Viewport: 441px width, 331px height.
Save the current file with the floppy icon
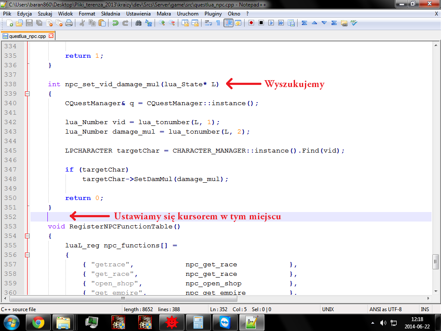pyautogui.click(x=29, y=23)
